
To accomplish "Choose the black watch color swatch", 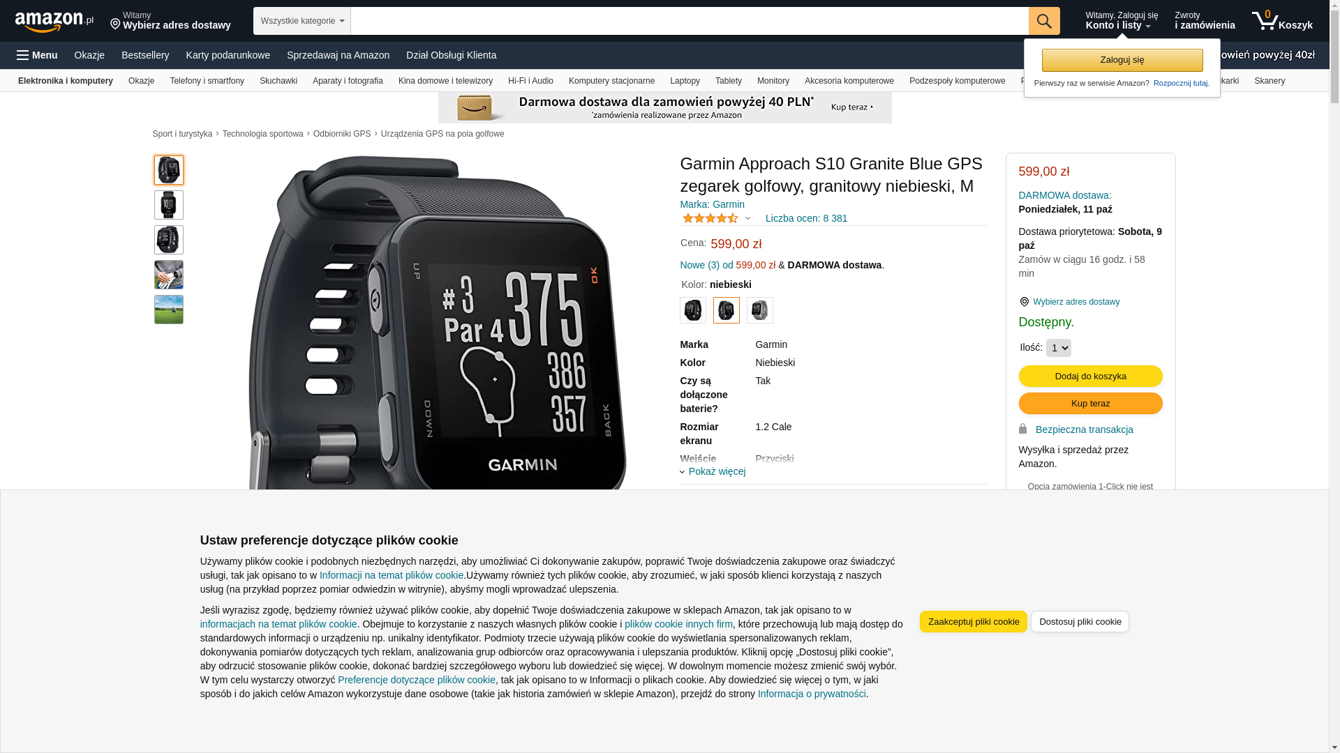I will coord(693,310).
